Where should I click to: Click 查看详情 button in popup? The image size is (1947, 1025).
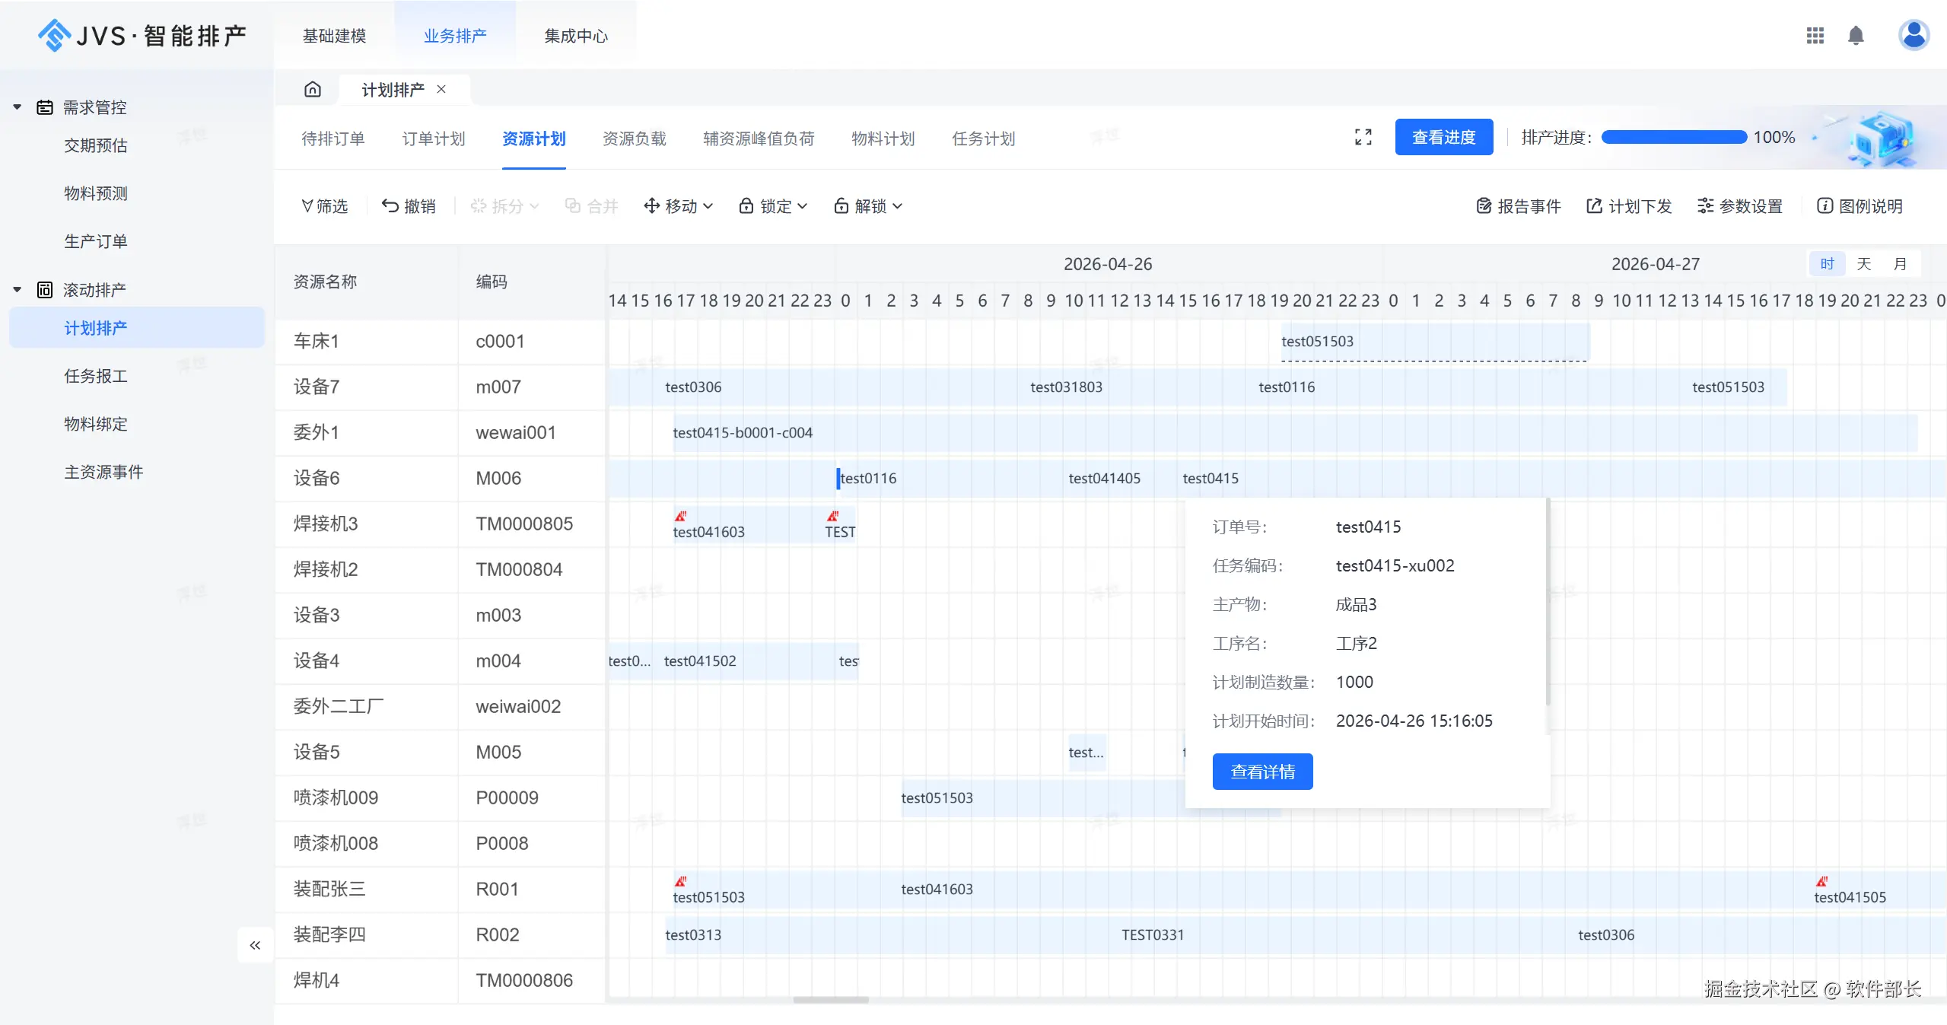(1262, 772)
